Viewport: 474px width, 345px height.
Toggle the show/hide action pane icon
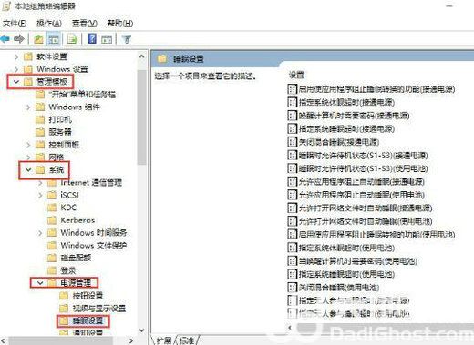click(107, 39)
